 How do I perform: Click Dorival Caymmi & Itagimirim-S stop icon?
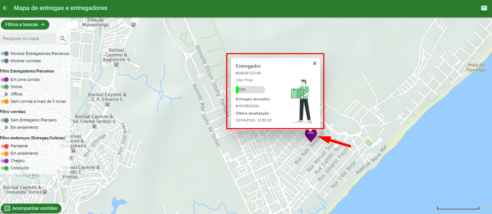click(116, 65)
